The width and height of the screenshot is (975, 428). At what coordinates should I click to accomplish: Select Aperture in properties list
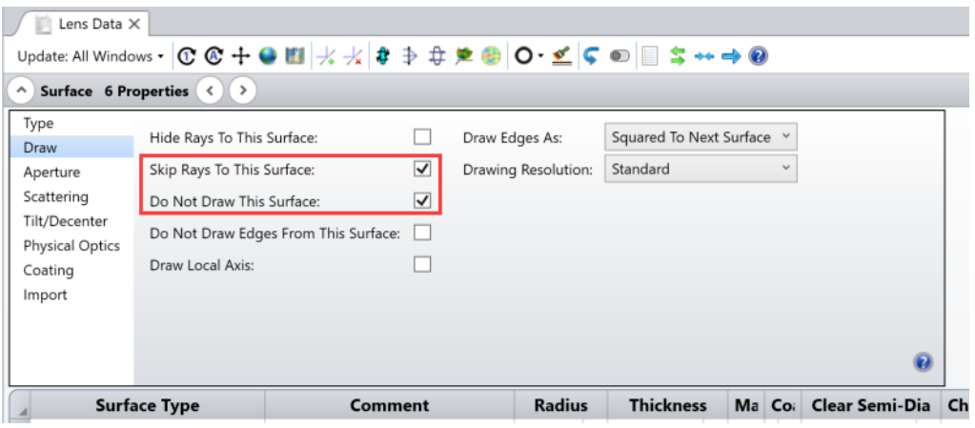51,173
